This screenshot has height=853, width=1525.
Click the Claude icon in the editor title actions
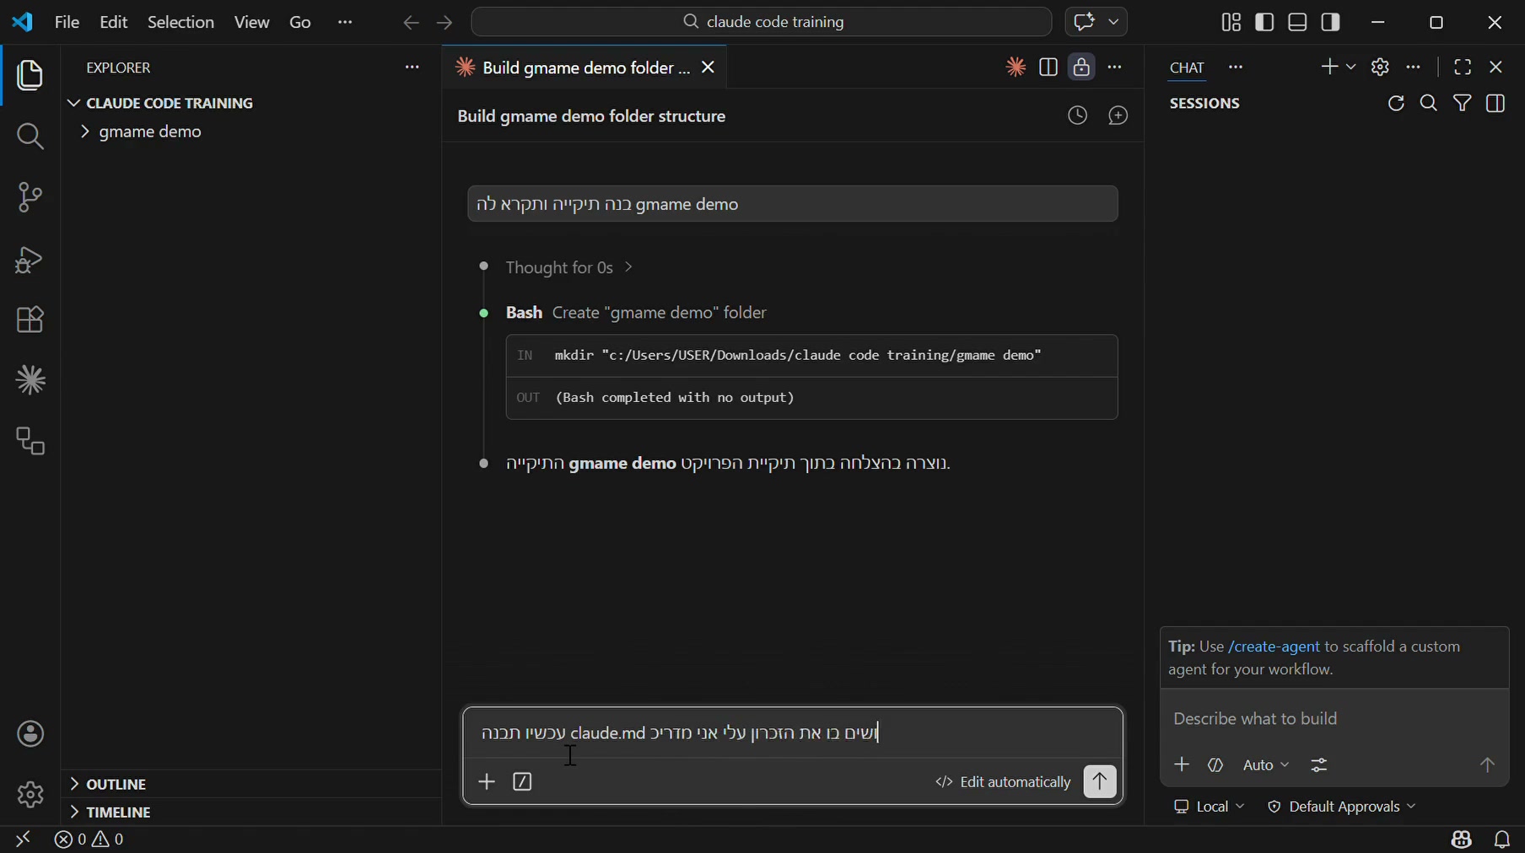pyautogui.click(x=1015, y=67)
